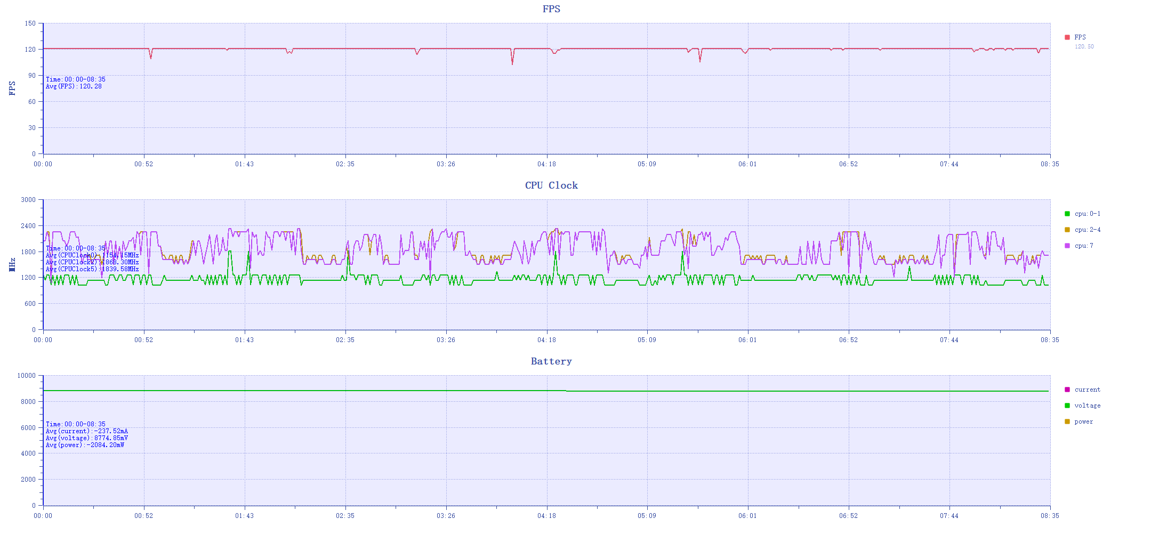This screenshot has width=1159, height=535.
Task: Click the red FPS legend swatch
Action: (x=1067, y=37)
